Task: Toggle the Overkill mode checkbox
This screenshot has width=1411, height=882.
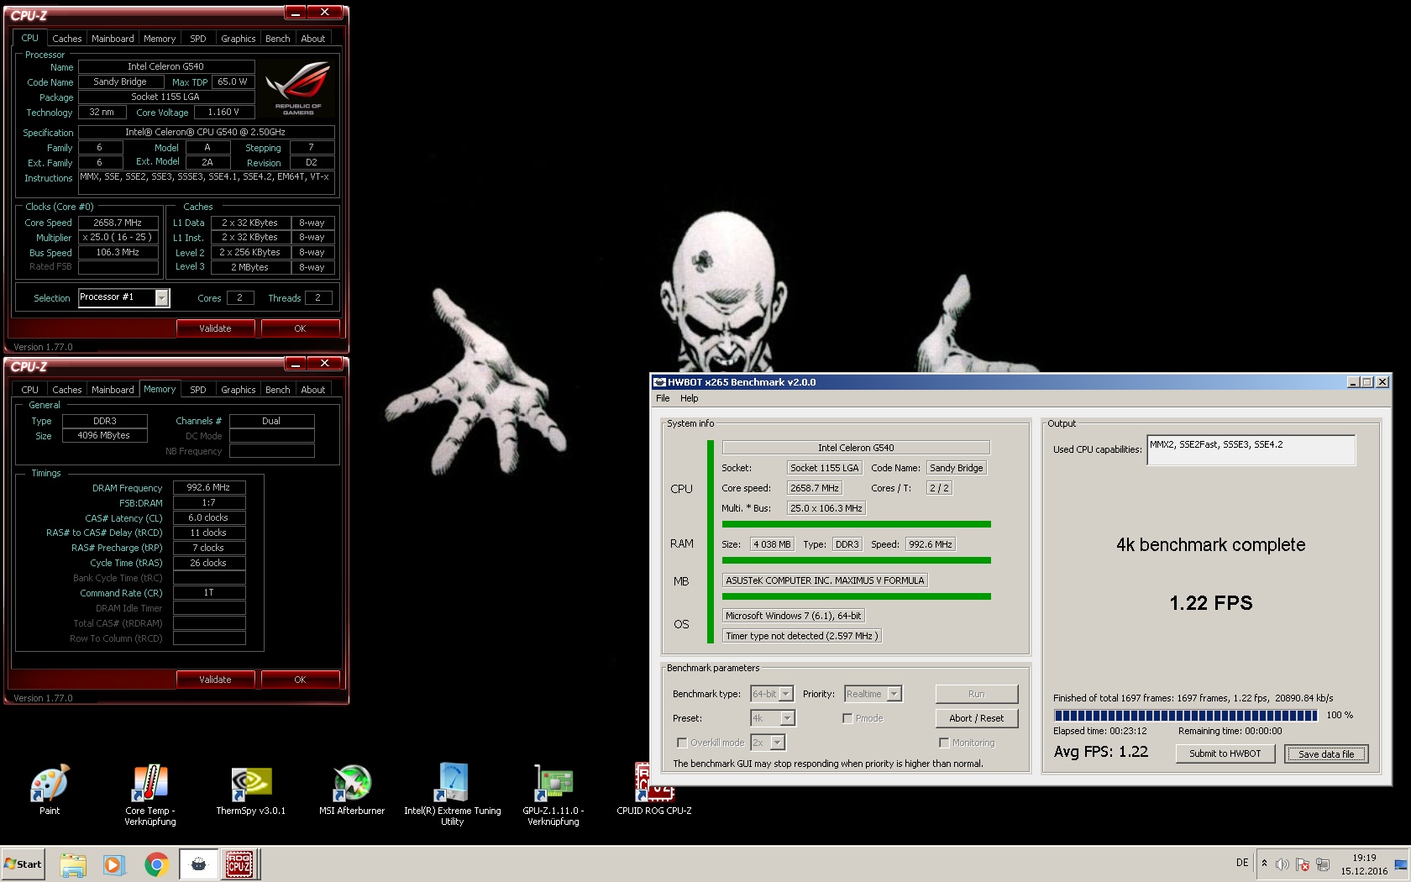Action: 682,743
